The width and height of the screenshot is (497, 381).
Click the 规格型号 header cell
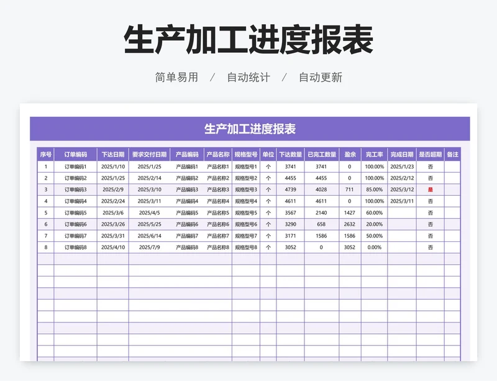[x=246, y=155]
